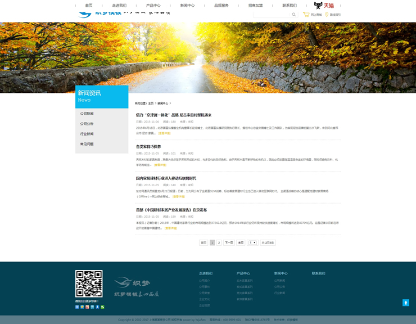Open the page number dropdown in pagination

252,242
